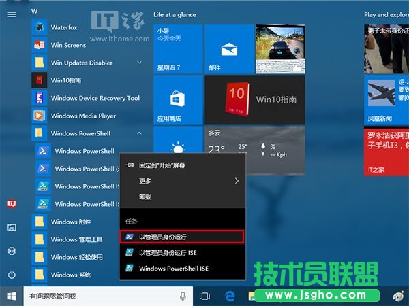Open the 更多 menu entry

(182, 181)
